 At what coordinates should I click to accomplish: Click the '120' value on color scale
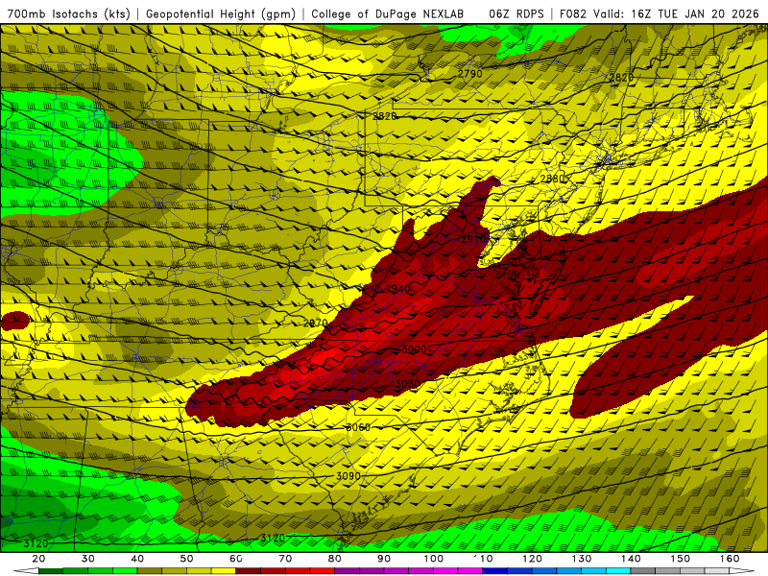(533, 559)
